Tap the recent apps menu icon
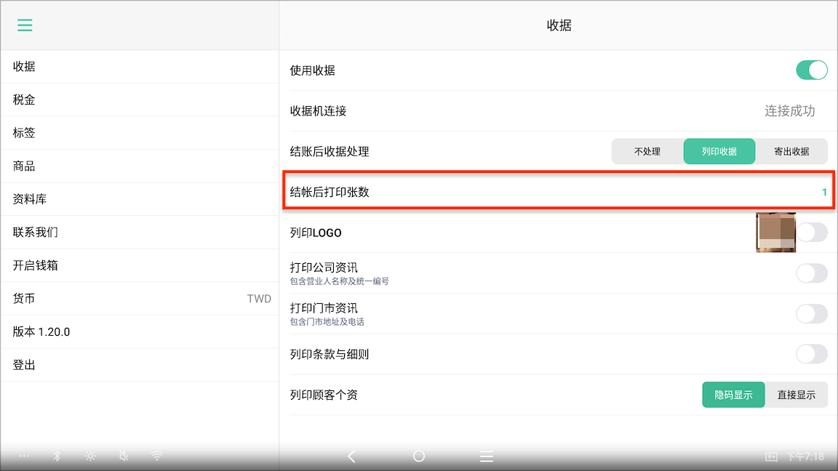This screenshot has width=838, height=471. pos(487,456)
